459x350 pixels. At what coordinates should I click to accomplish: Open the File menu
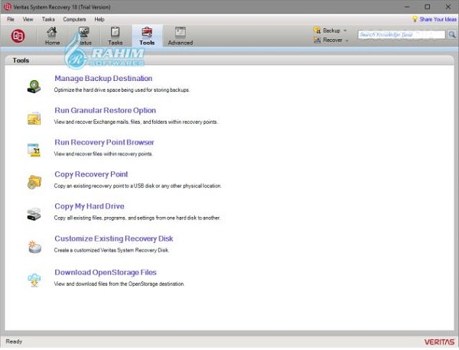point(11,19)
